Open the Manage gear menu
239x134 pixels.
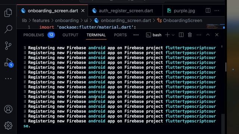click(8, 126)
